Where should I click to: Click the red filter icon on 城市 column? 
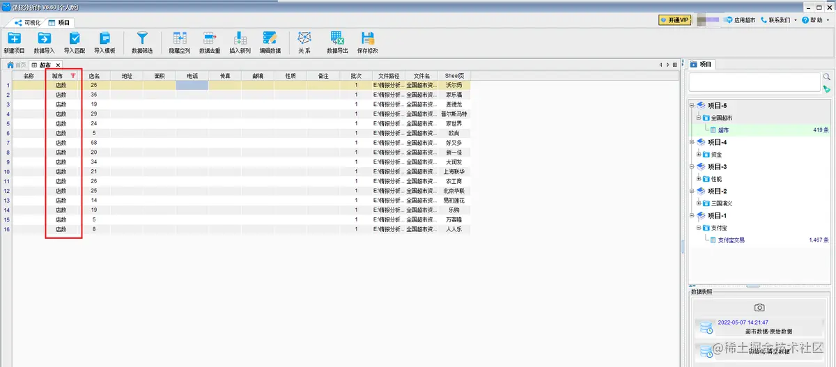coord(73,75)
